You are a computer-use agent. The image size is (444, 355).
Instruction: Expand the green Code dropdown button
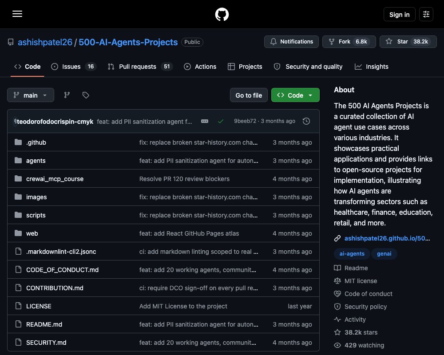point(295,95)
